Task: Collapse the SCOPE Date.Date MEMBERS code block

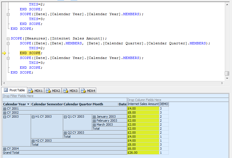Action: pyautogui.click(x=8, y=44)
